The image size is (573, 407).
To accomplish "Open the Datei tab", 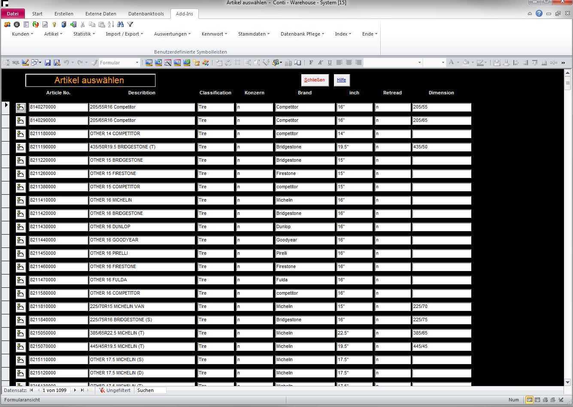I will coord(13,14).
